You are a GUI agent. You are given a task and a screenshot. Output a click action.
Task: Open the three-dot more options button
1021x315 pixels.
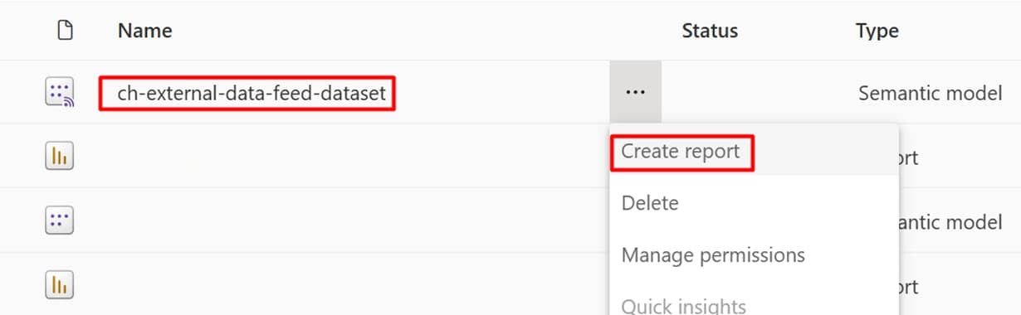[635, 92]
